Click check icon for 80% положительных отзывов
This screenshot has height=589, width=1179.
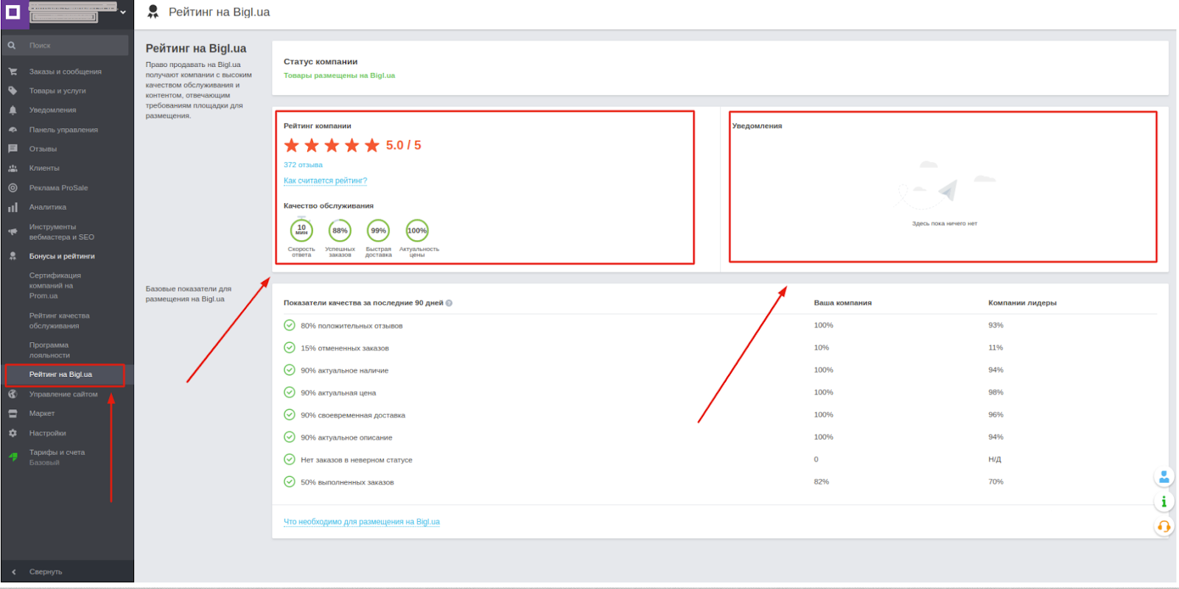pos(290,325)
